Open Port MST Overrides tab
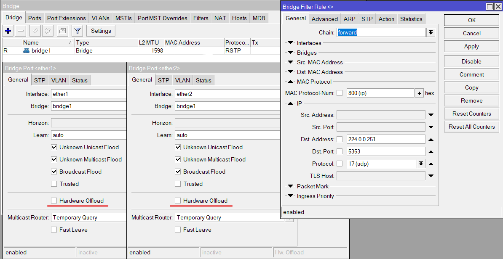Screen dimensions: 503x259 coord(162,18)
